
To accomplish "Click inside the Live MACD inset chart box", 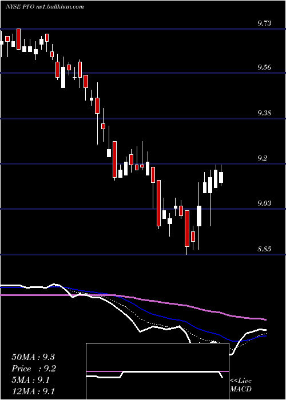I will pos(157,371).
